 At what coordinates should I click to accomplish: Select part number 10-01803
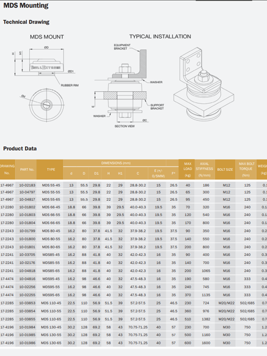[27, 215]
